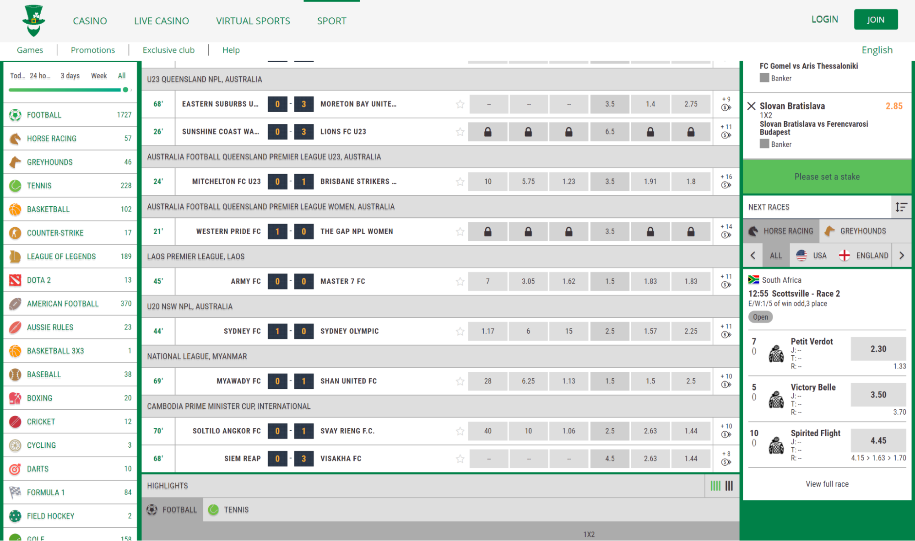
Task: Click the leprechaun hat site logo
Action: (34, 21)
